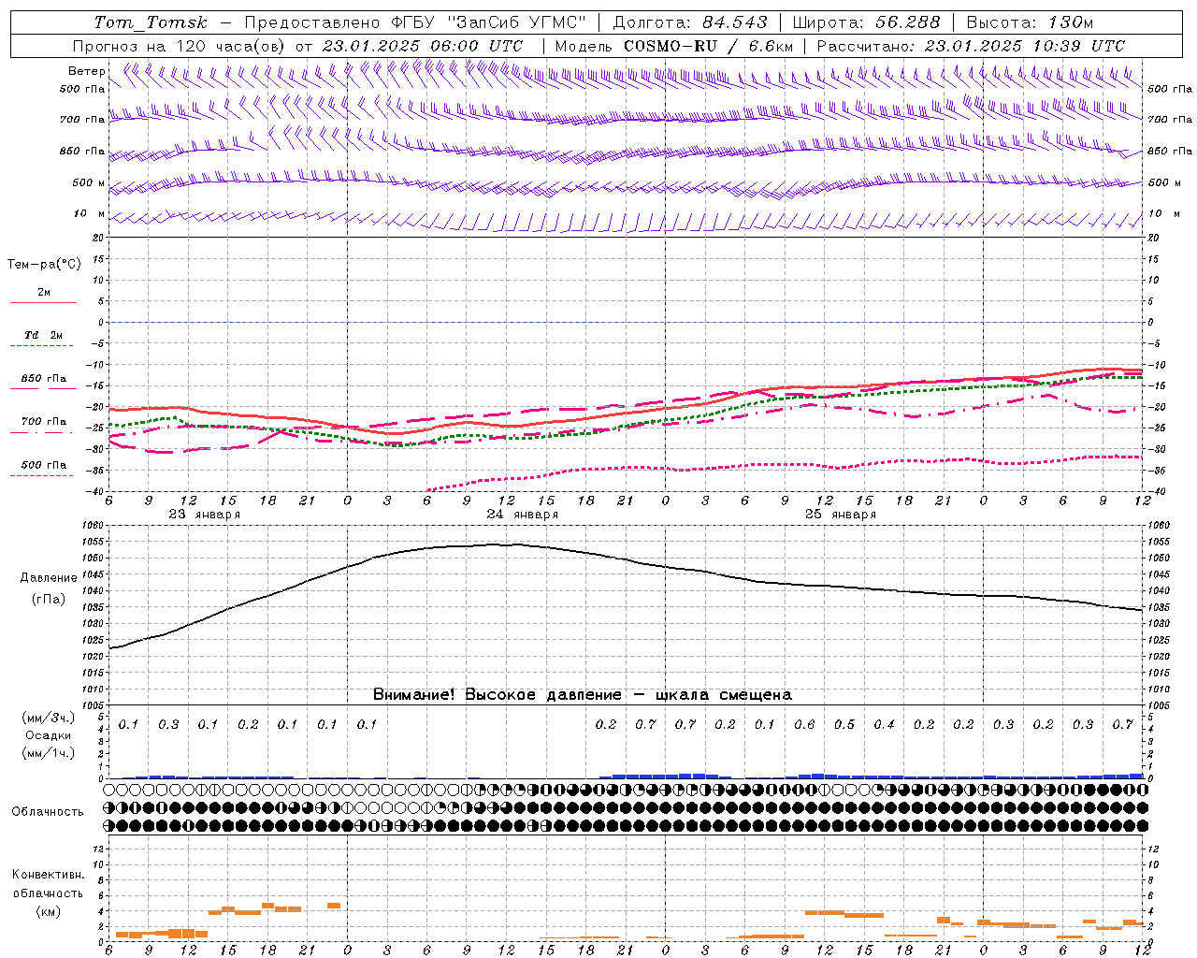Click the Широта: 56.288 value

[x=866, y=22]
